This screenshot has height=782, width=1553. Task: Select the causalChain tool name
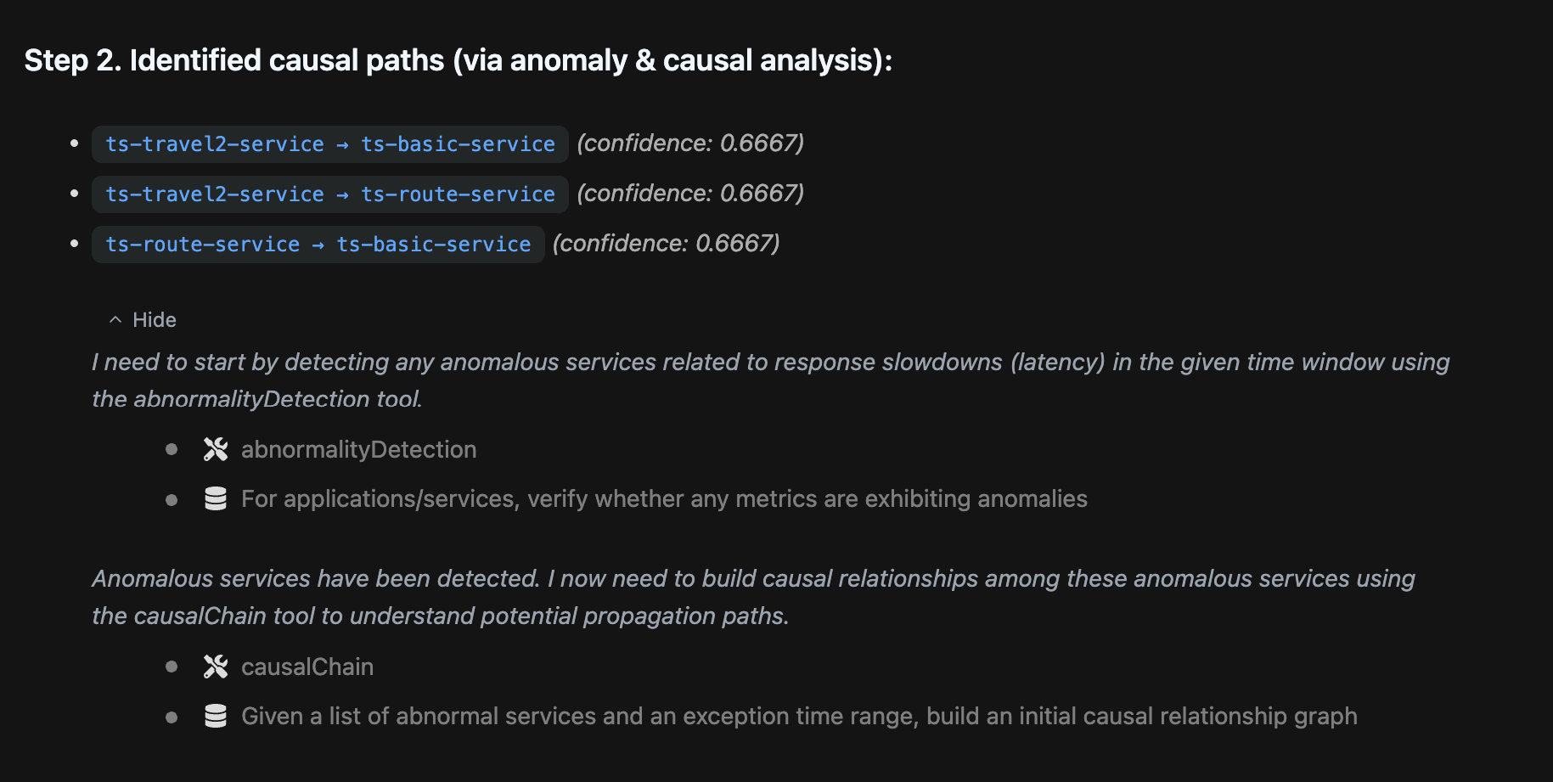(307, 667)
